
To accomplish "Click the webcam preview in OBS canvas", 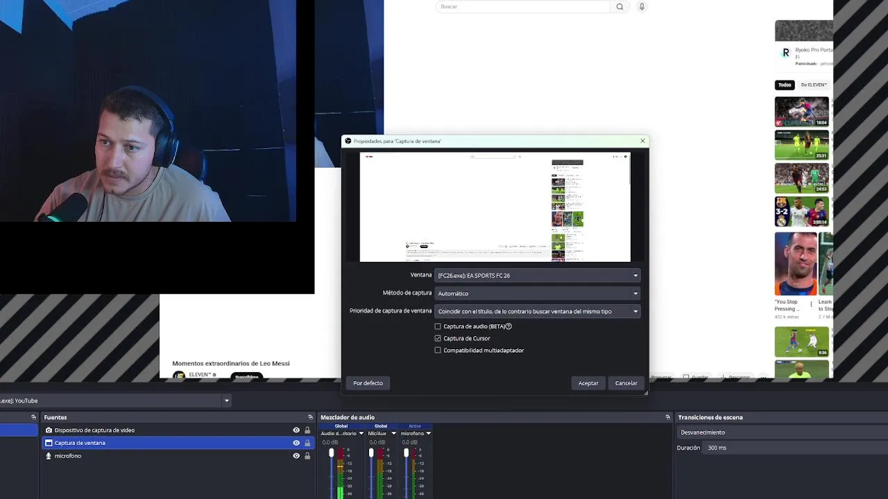I will point(148,111).
